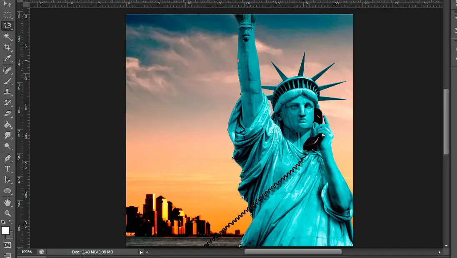Open the white foreground color picker
457x258 pixels.
(x=5, y=231)
